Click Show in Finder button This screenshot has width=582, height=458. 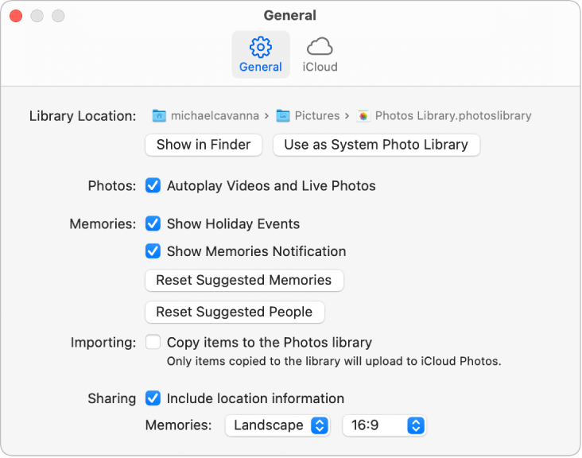pyautogui.click(x=204, y=145)
